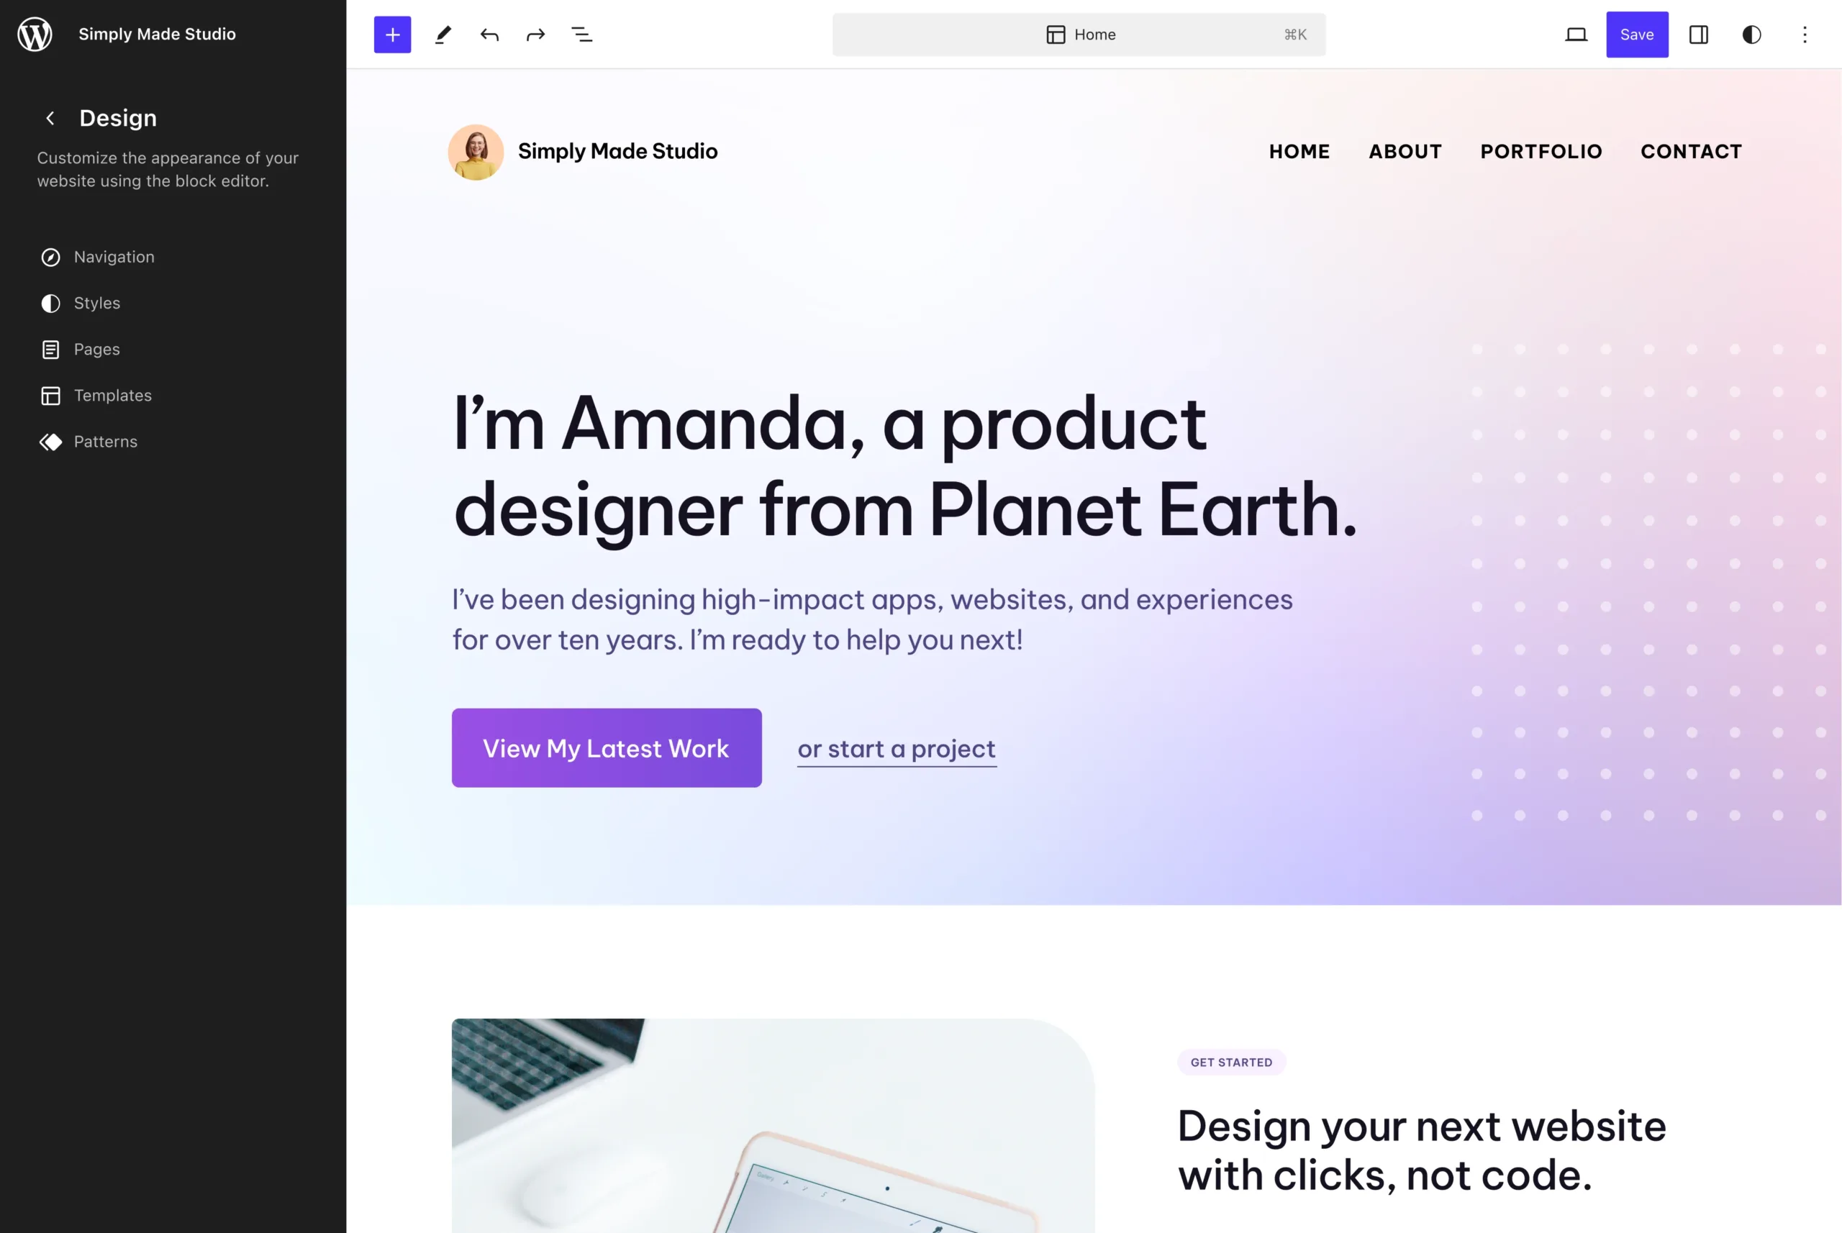Expand the Pages panel
Image resolution: width=1842 pixels, height=1233 pixels.
pyautogui.click(x=96, y=350)
